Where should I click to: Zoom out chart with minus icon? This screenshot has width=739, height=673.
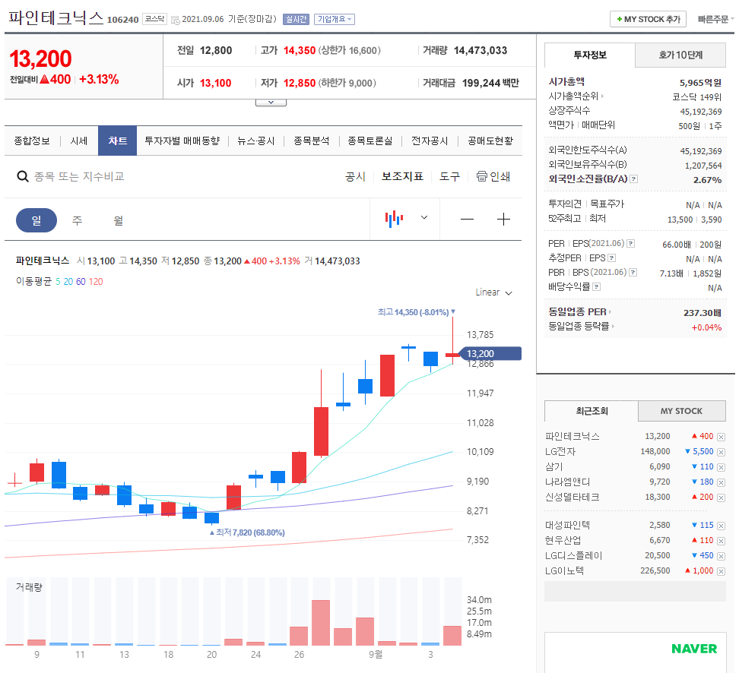(x=467, y=219)
